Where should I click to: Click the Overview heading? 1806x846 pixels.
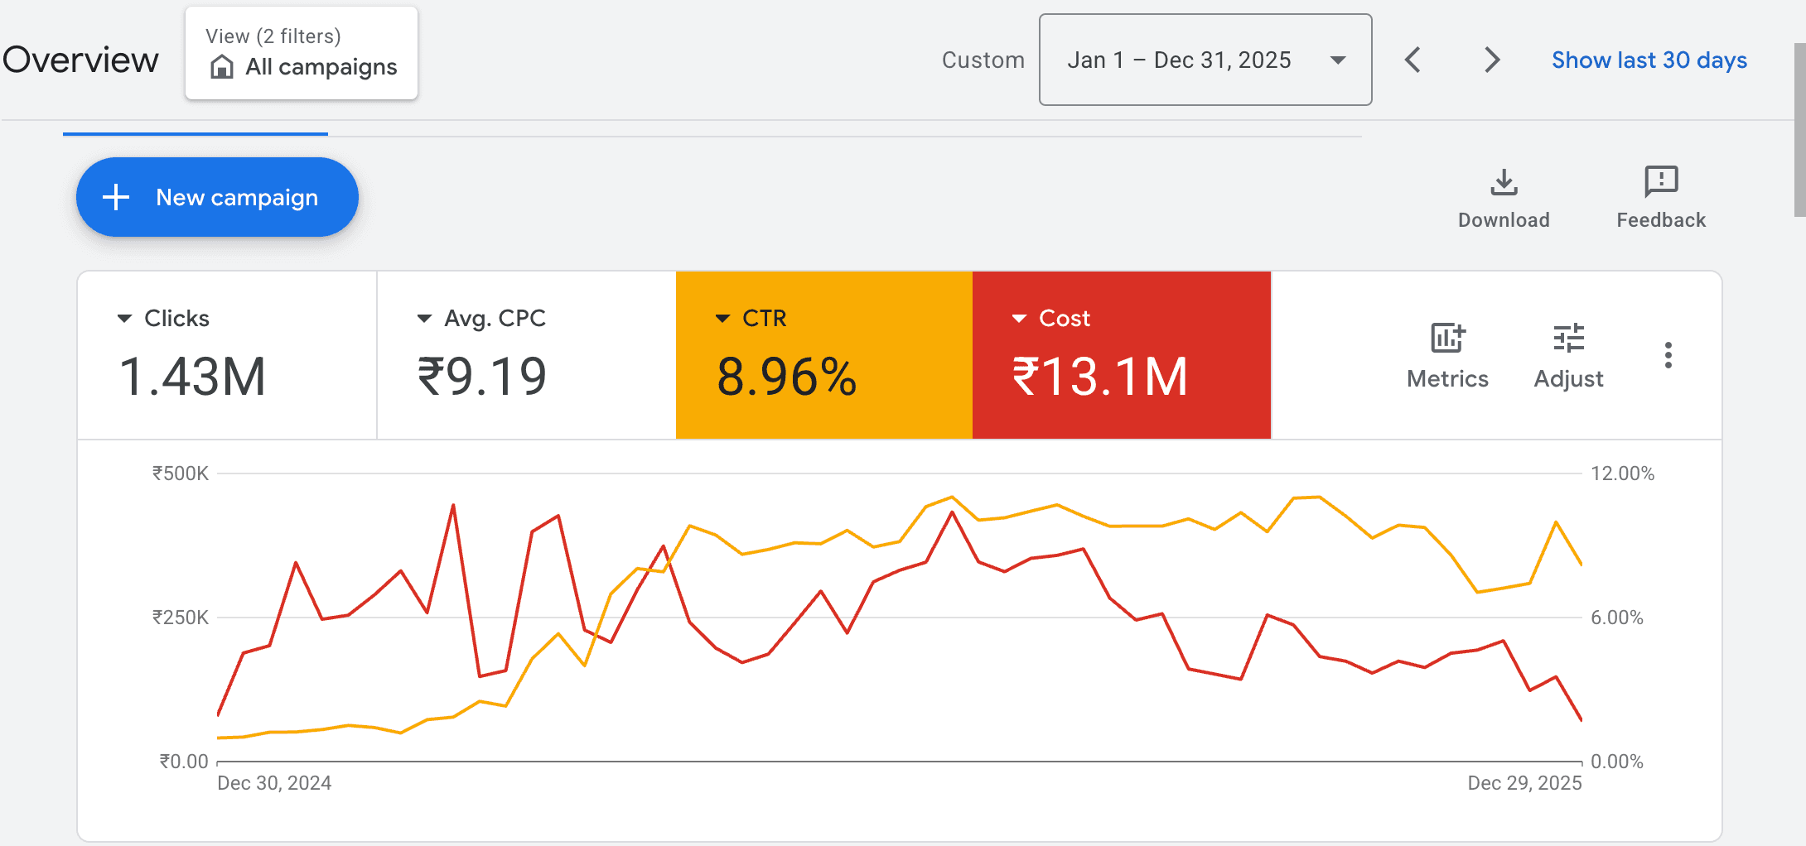[x=80, y=60]
